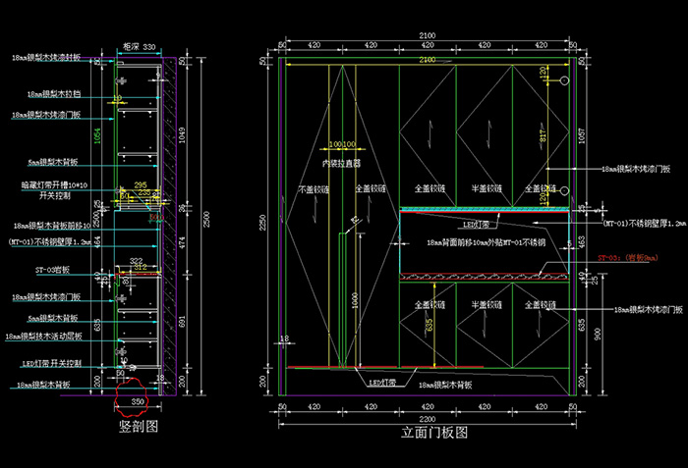The height and width of the screenshot is (468, 688).
Task: Select the green 817 dimension text
Action: tap(543, 138)
